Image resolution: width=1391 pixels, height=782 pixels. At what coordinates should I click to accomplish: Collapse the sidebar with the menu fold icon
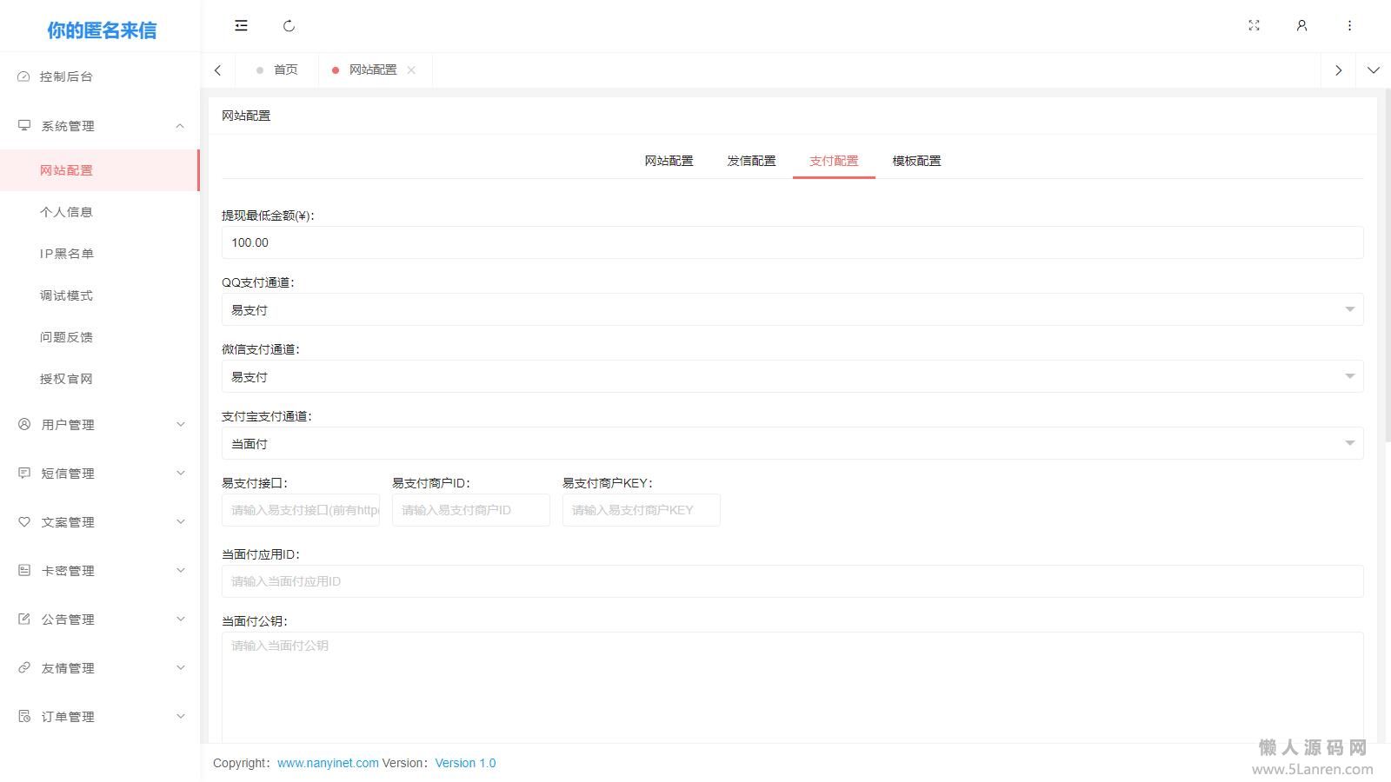241,26
